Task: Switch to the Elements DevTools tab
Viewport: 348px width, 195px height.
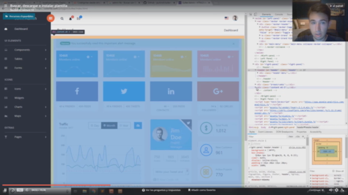Action: pyautogui.click(x=266, y=15)
